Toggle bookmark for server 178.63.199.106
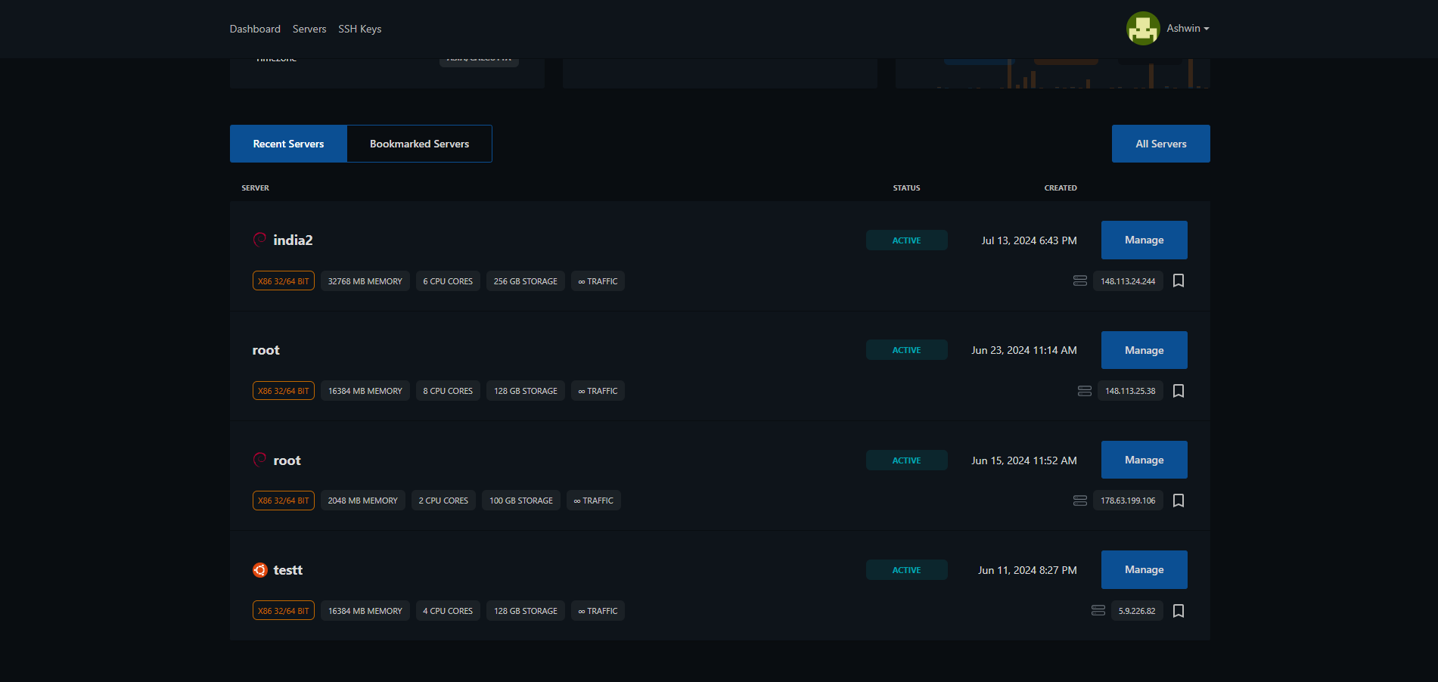1438x682 pixels. click(1178, 501)
